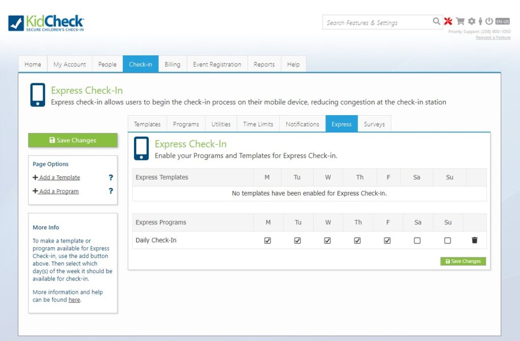Open help for Add a Program
This screenshot has width=520, height=341.
click(x=110, y=191)
